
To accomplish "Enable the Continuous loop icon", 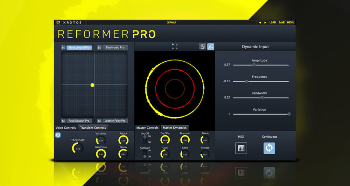I will point(269,148).
